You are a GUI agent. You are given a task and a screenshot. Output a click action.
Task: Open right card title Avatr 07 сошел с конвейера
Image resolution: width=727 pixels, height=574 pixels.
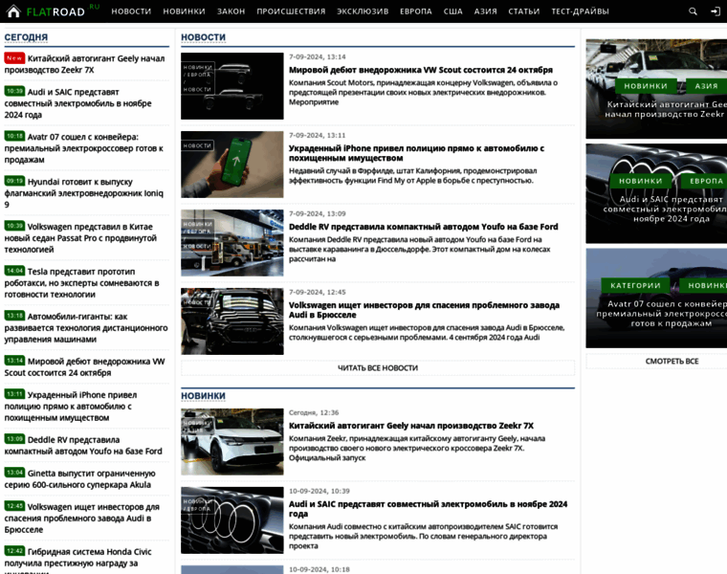coord(663,314)
